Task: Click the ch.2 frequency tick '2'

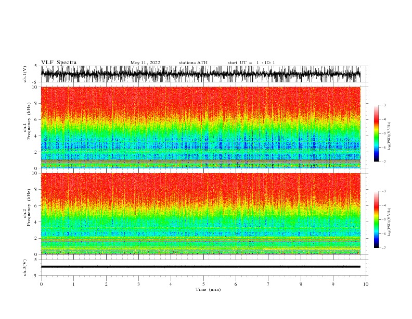Action: click(36, 238)
